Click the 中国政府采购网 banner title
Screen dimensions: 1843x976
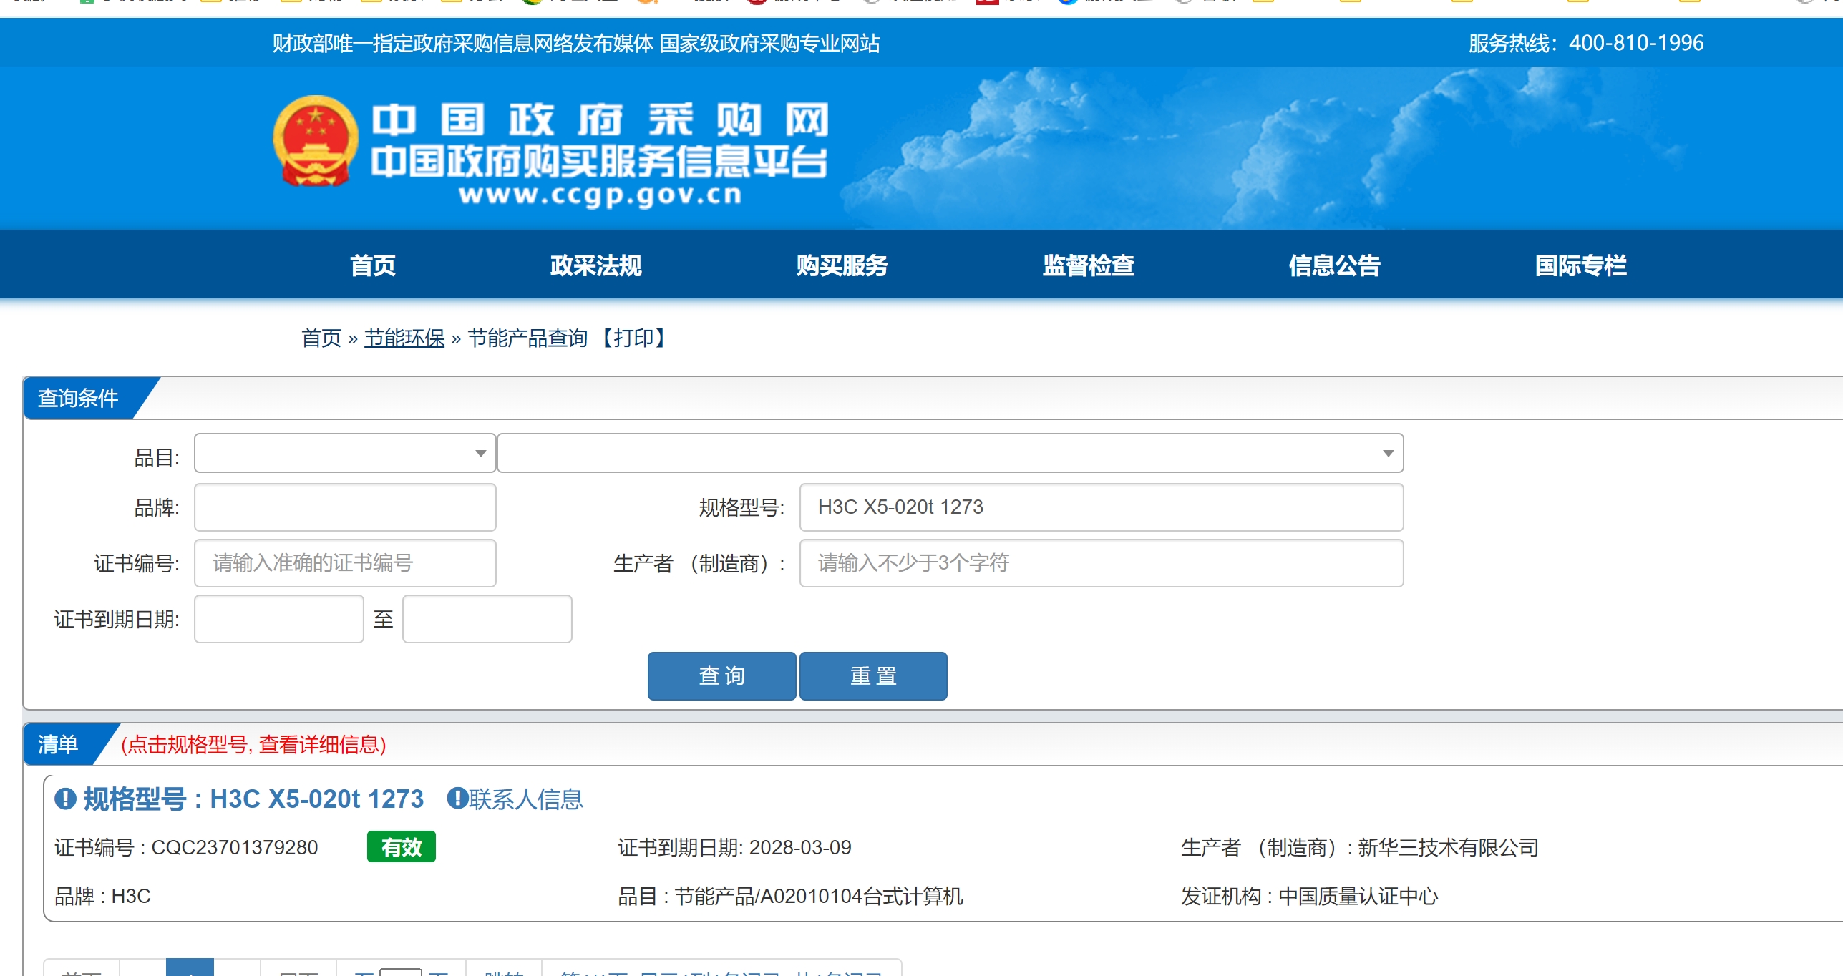pyautogui.click(x=600, y=119)
